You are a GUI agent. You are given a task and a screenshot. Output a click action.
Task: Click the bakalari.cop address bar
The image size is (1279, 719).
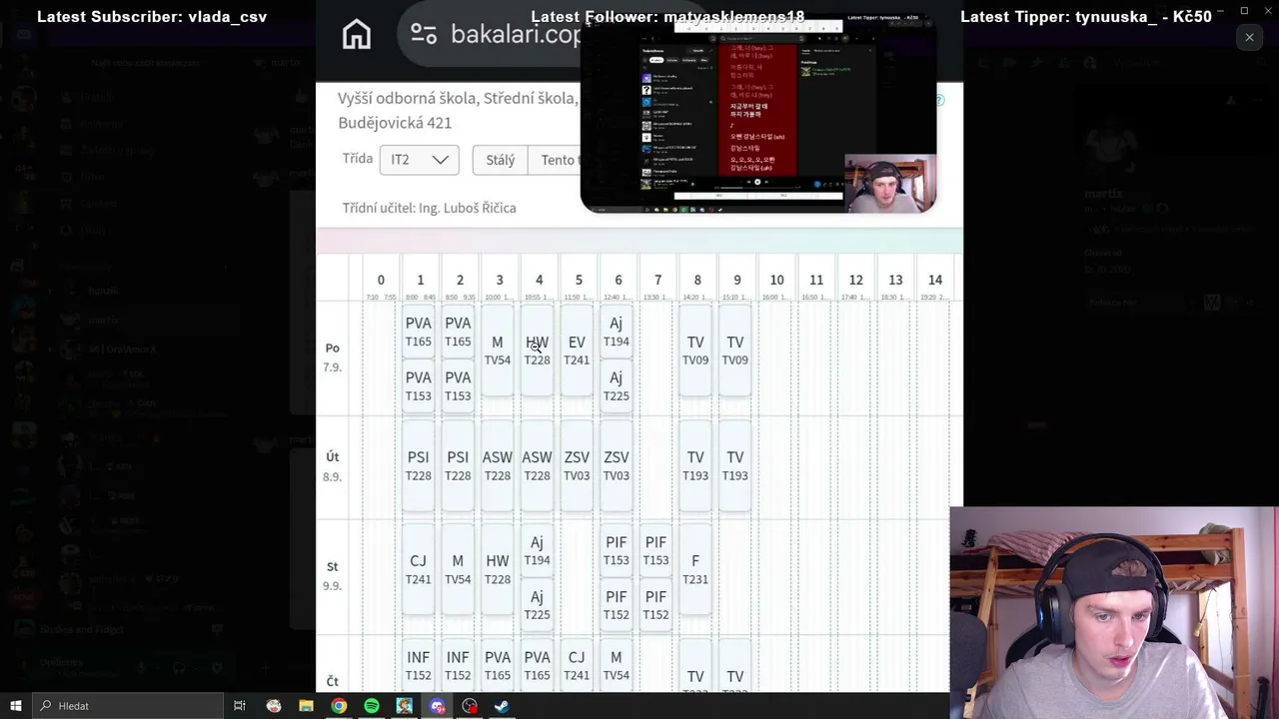490,34
